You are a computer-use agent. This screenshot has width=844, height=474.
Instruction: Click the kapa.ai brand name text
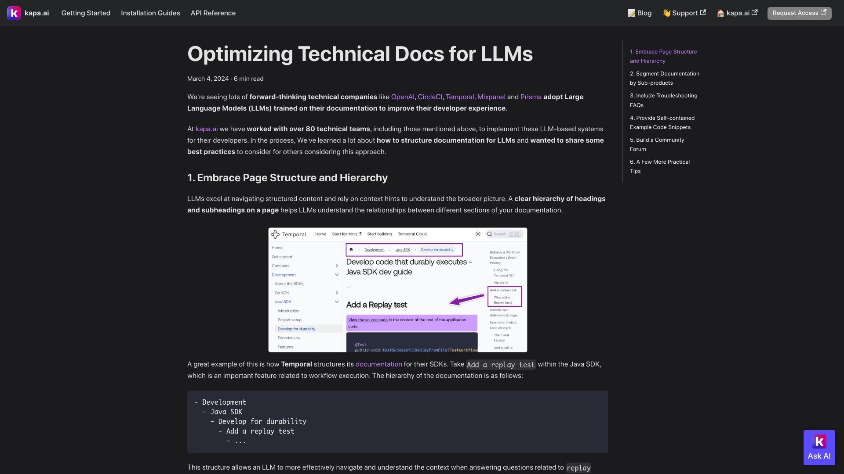(36, 13)
